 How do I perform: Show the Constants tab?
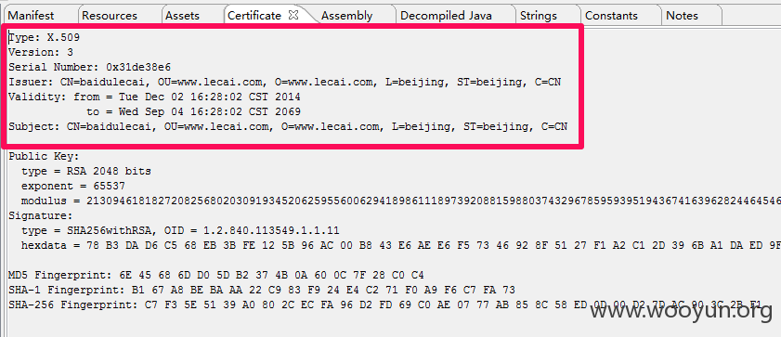click(611, 16)
